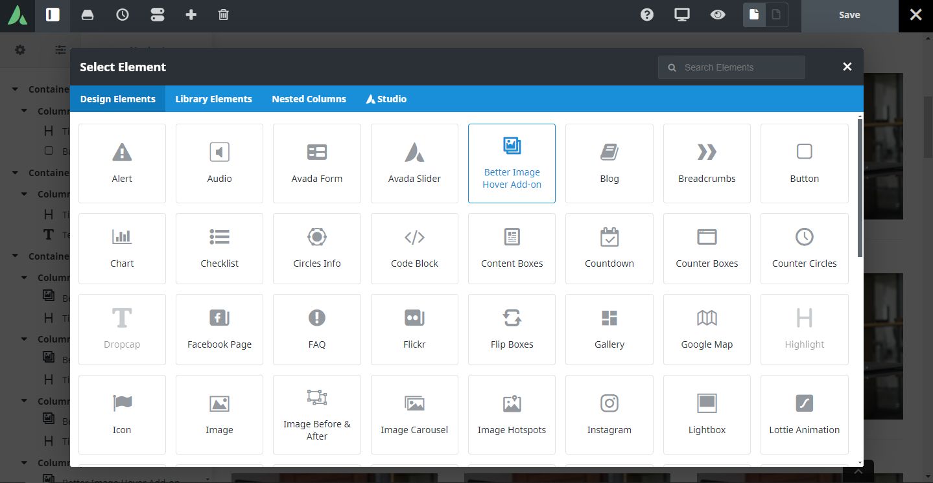Select the Image Carousel element
Screen dimensions: 933x483
pyautogui.click(x=414, y=414)
